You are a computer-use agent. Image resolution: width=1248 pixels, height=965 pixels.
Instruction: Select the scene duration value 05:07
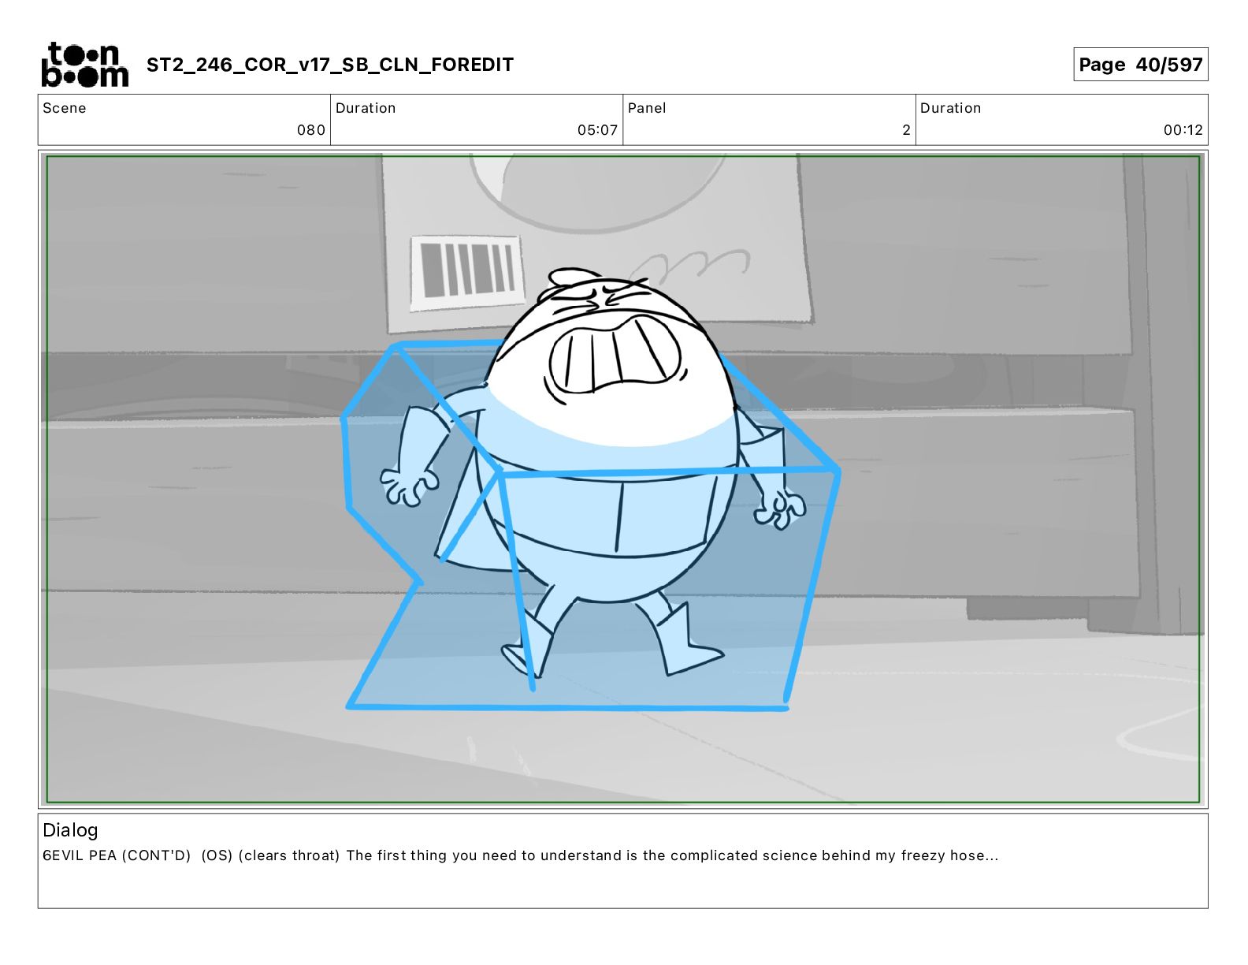[597, 130]
